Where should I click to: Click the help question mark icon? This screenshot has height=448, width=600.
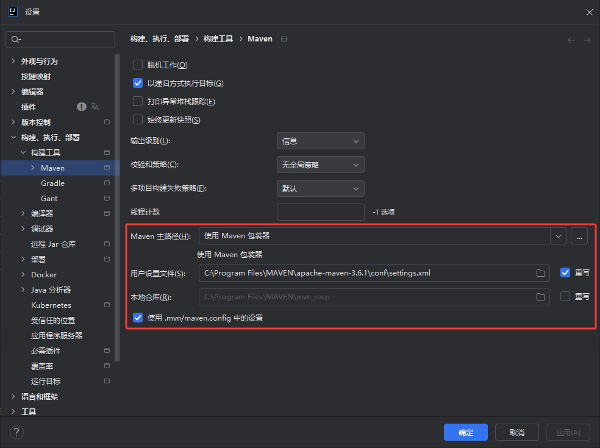[x=16, y=432]
